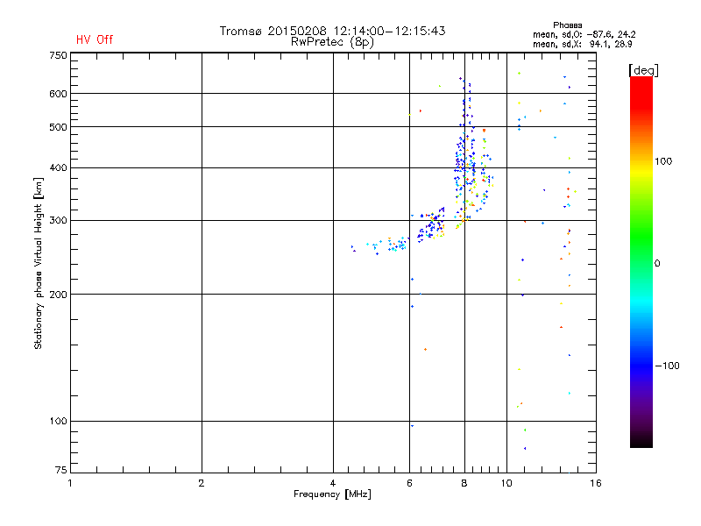
Task: Click the colorbar 0 tick label
Action: (x=657, y=264)
